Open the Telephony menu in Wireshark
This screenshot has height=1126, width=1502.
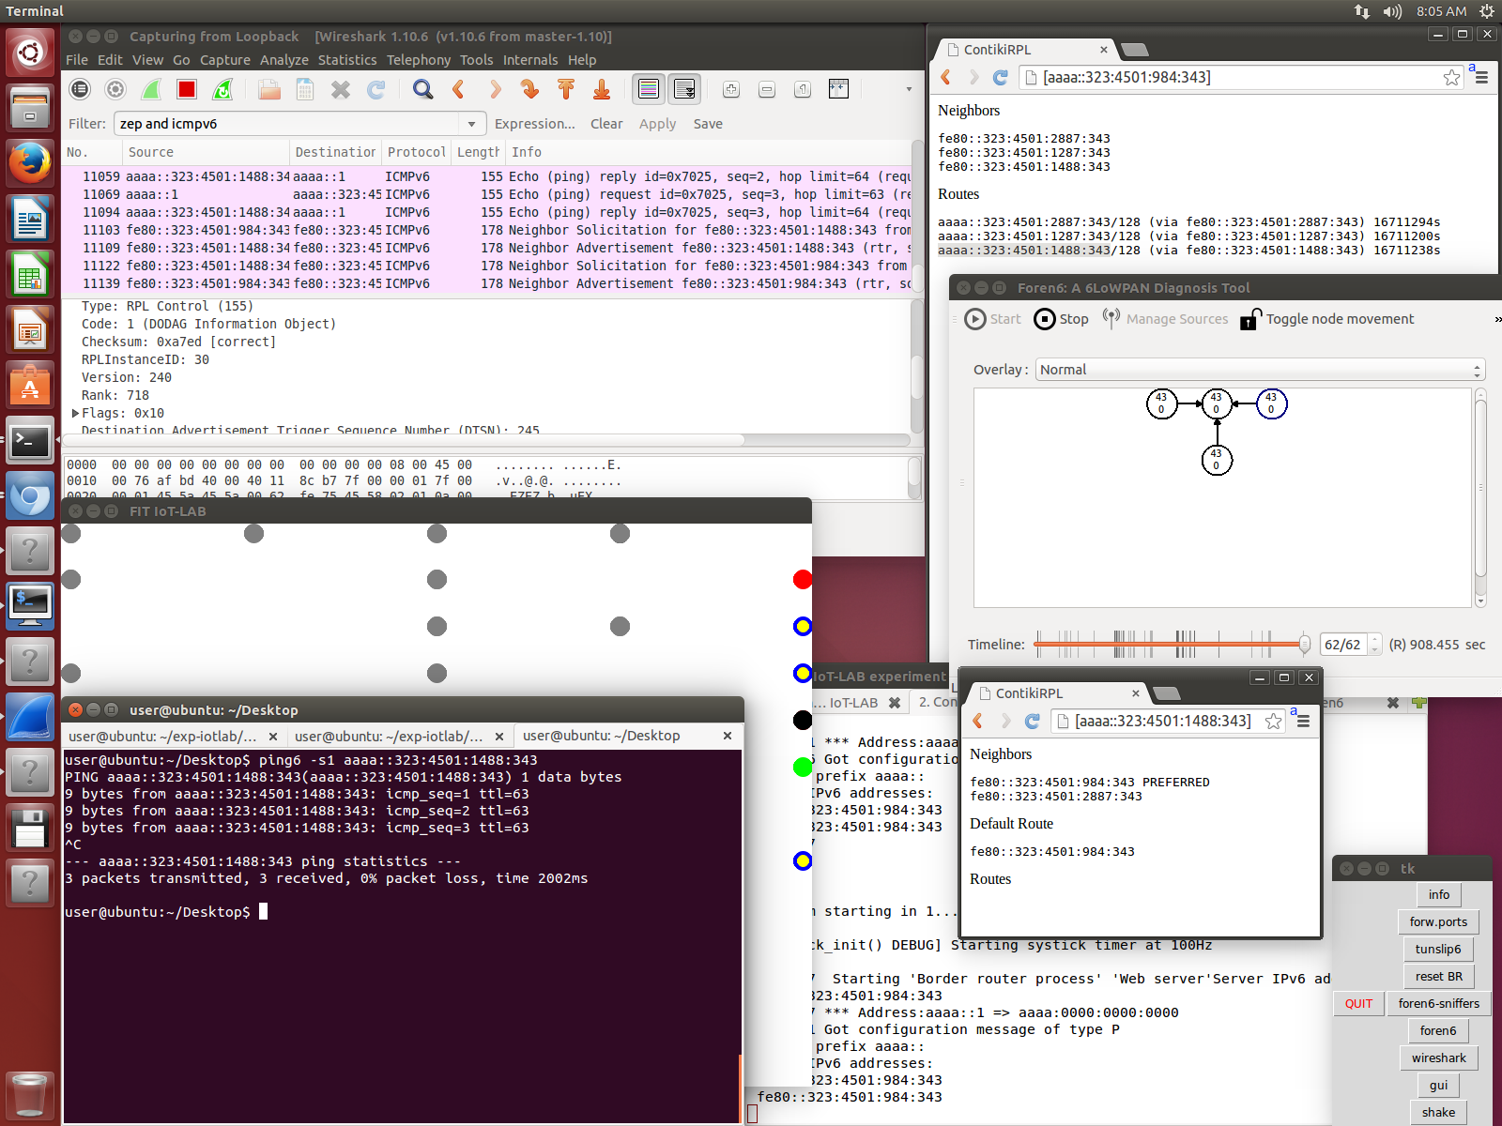point(419,60)
